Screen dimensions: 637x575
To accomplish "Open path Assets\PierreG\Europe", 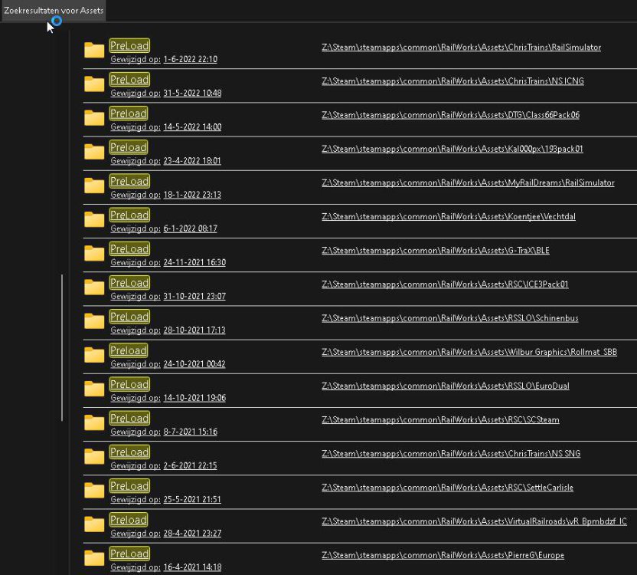I will [443, 555].
